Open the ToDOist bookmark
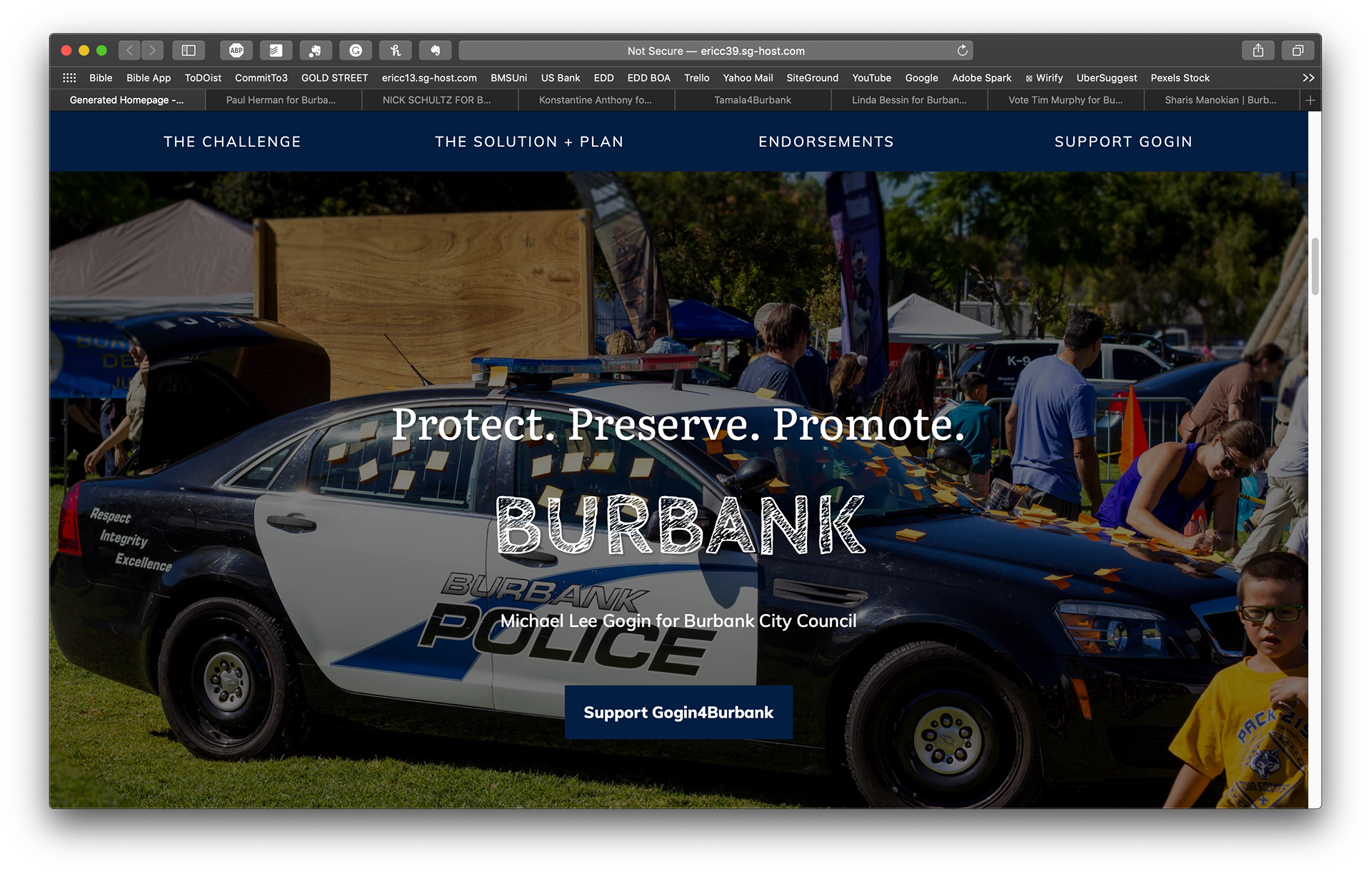 pyautogui.click(x=203, y=78)
